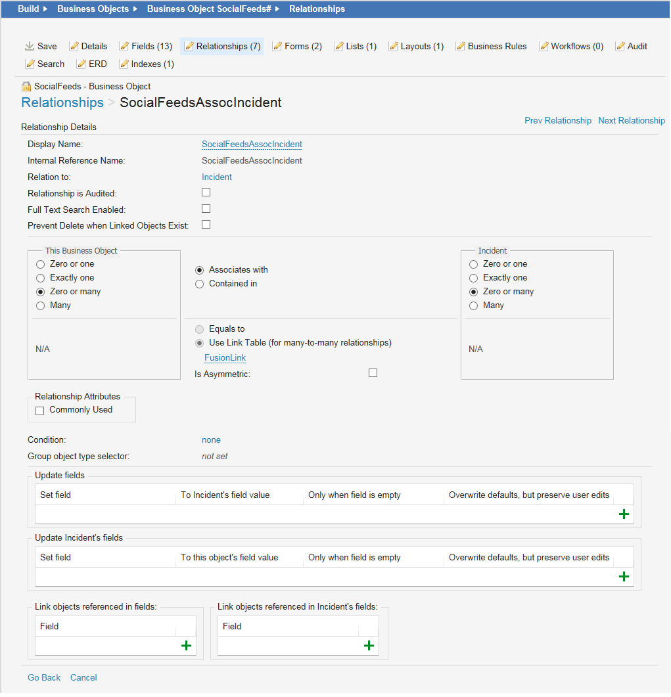Expand the Build breadcrumb arrow
This screenshot has height=697, width=671.
click(45, 9)
